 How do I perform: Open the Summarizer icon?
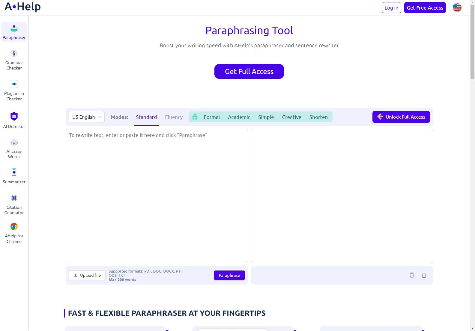14,172
